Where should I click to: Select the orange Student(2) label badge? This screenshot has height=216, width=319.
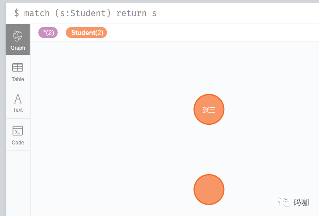pyautogui.click(x=86, y=33)
